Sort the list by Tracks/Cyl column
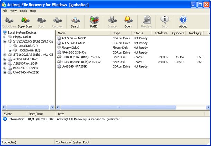This screenshot has width=211, height=146. (x=195, y=33)
